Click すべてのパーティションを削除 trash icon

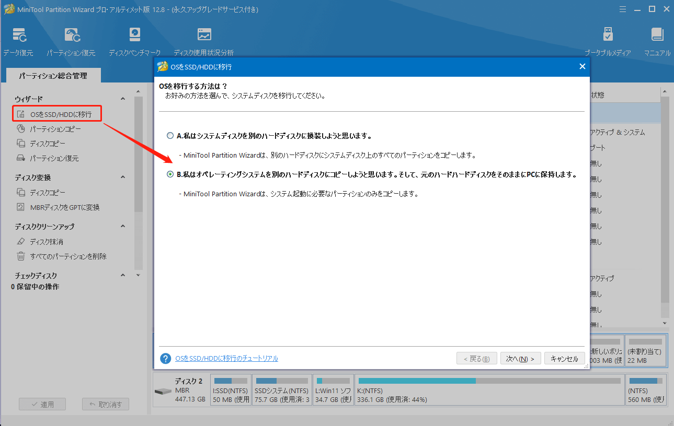coord(21,256)
